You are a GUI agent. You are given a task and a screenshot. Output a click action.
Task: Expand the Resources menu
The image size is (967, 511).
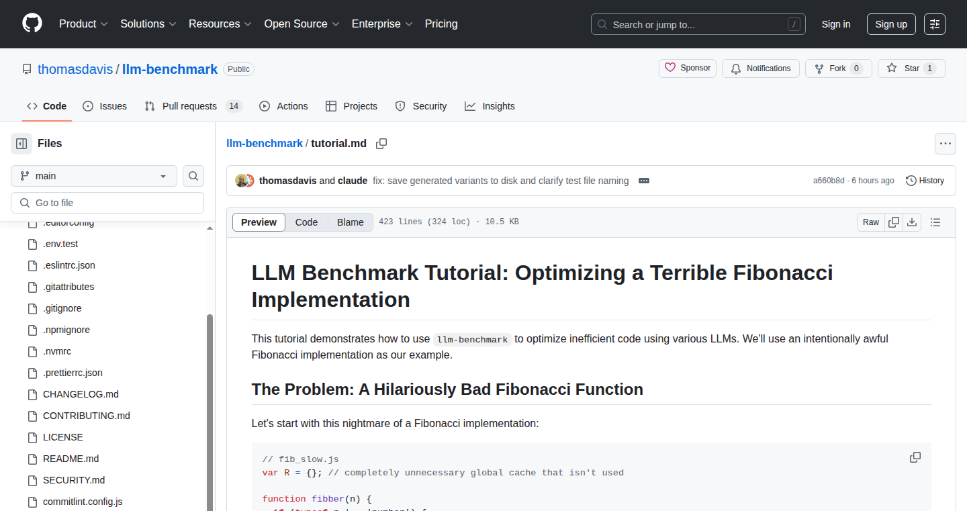coord(220,24)
